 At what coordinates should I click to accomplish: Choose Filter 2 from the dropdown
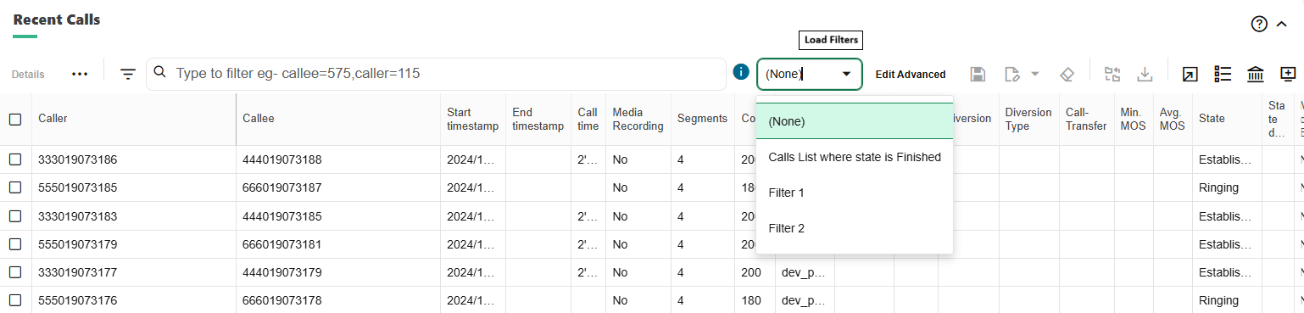(x=855, y=228)
